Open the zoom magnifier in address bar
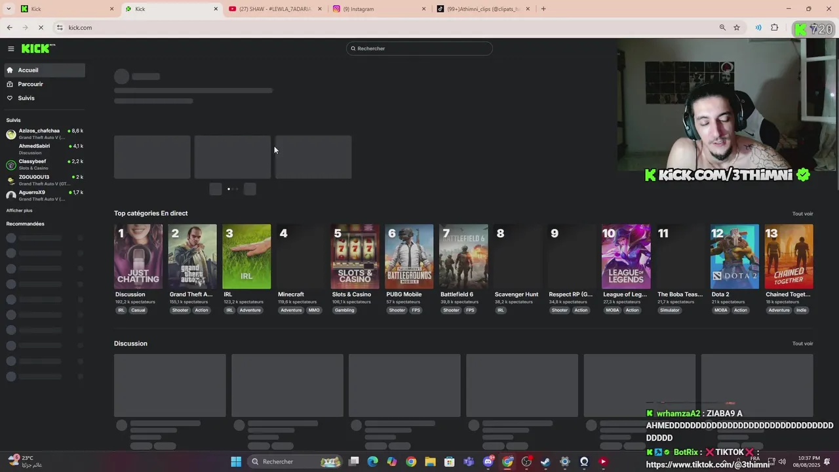 722,28
